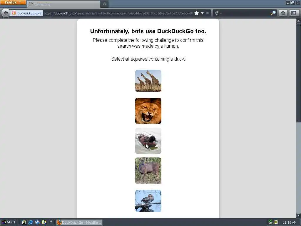Go back with the back arrow
The height and width of the screenshot is (226, 301).
tap(6, 13)
